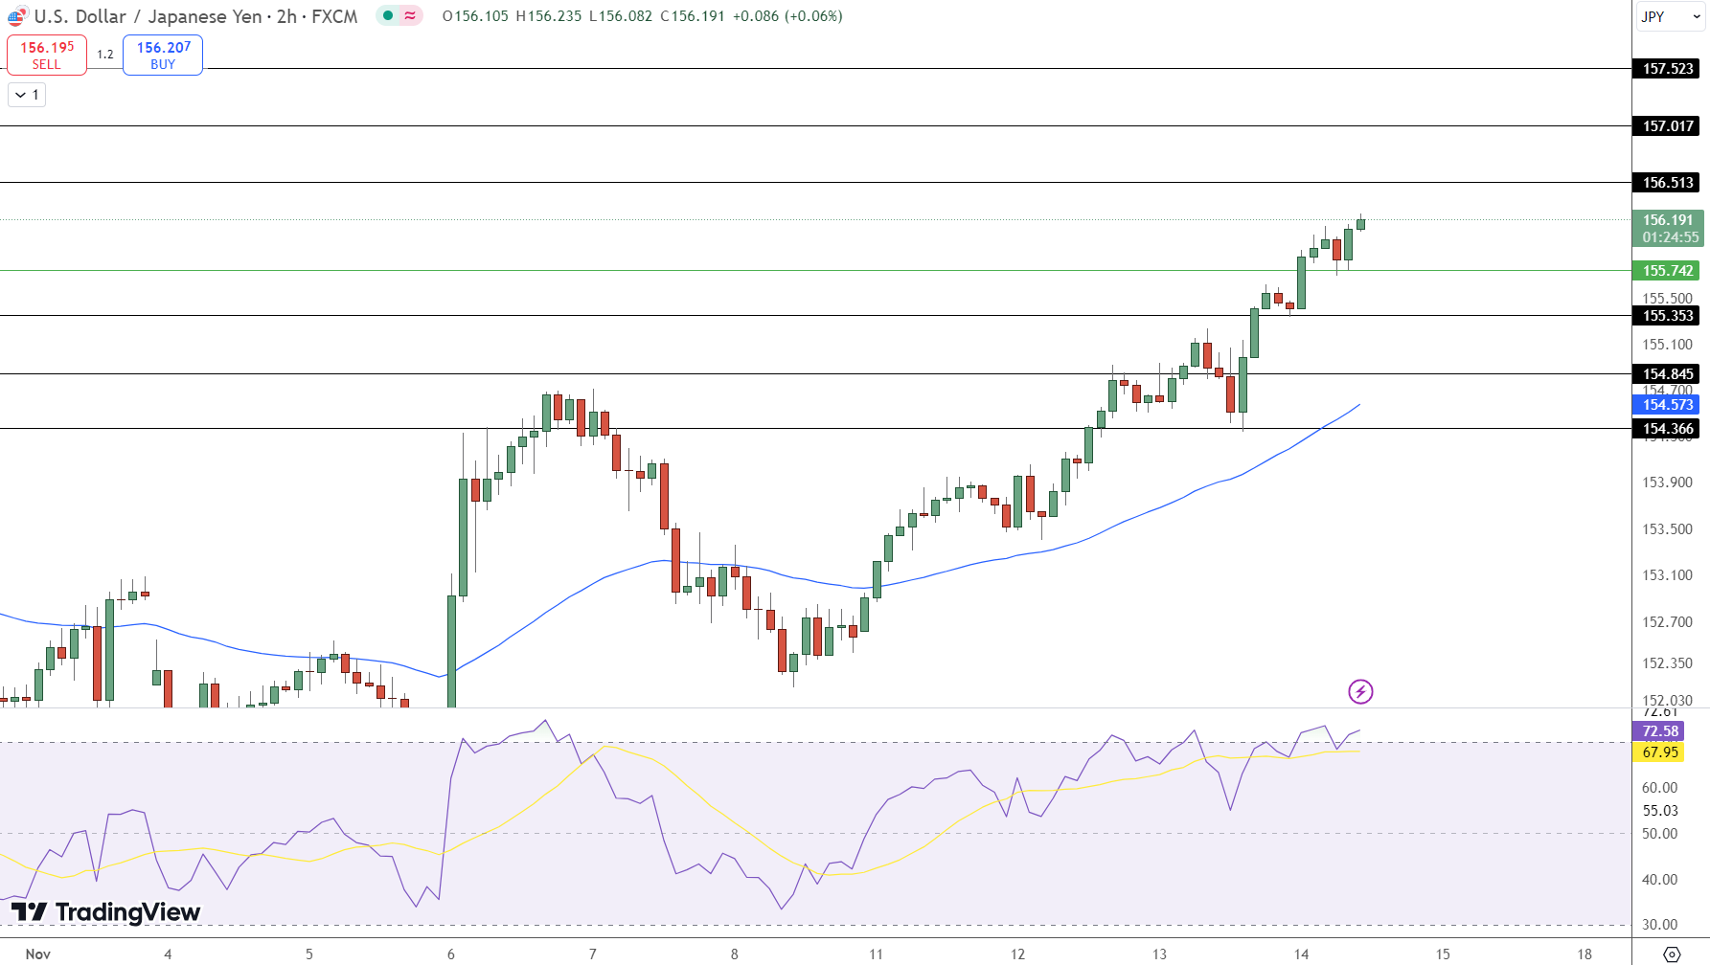Select the 157.523 price level label
The image size is (1710, 965).
1667,69
